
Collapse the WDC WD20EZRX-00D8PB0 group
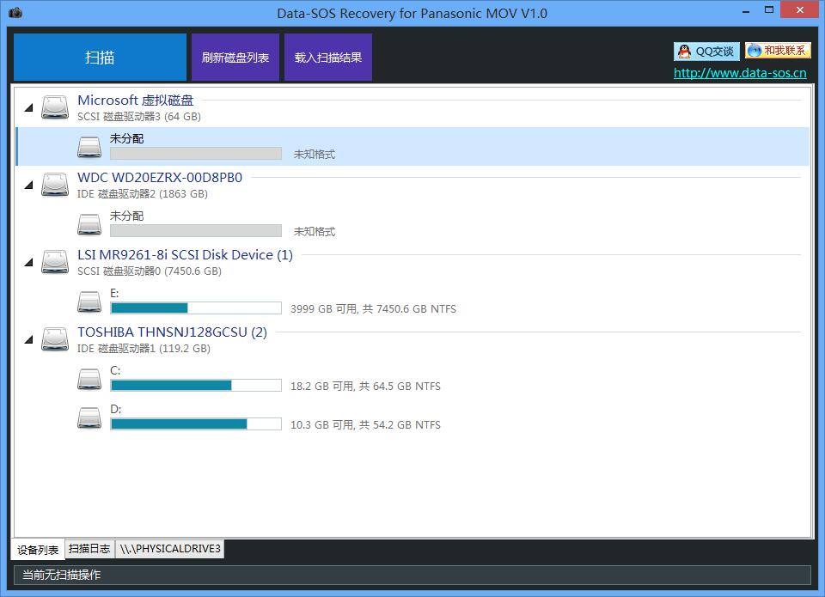pyautogui.click(x=28, y=186)
